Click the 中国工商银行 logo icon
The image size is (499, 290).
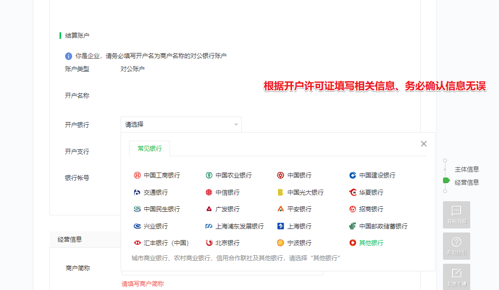pyautogui.click(x=137, y=176)
